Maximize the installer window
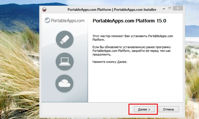Screen dimensions: 199x119 (x=170, y=8)
